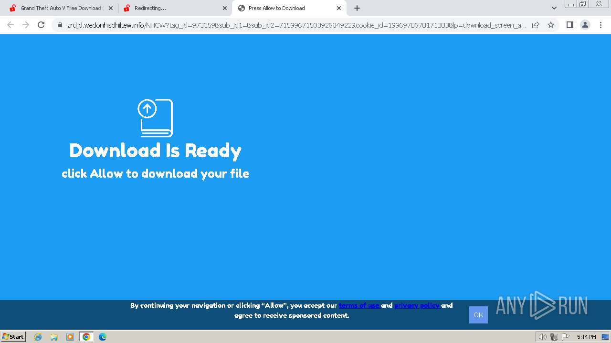Open the Windows Start menu
The height and width of the screenshot is (343, 611).
pyautogui.click(x=13, y=337)
